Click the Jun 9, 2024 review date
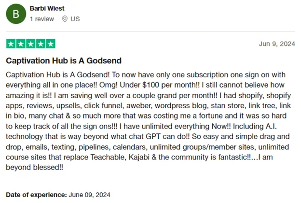The image size is (301, 203). [277, 44]
